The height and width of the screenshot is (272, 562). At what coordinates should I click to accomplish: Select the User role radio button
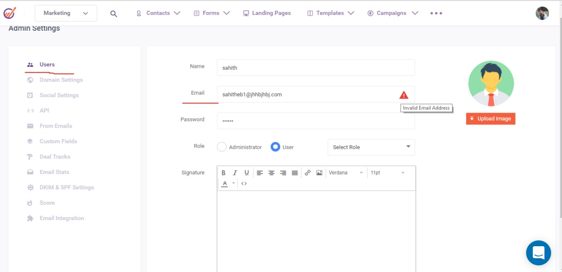click(x=275, y=147)
